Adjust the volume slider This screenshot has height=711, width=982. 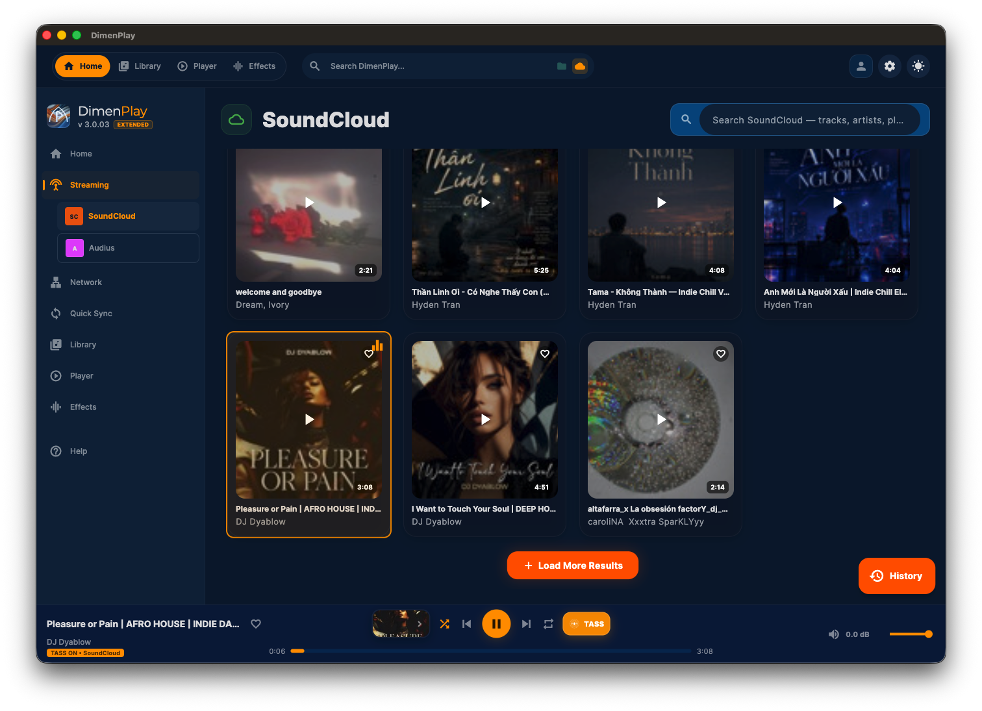pyautogui.click(x=911, y=634)
